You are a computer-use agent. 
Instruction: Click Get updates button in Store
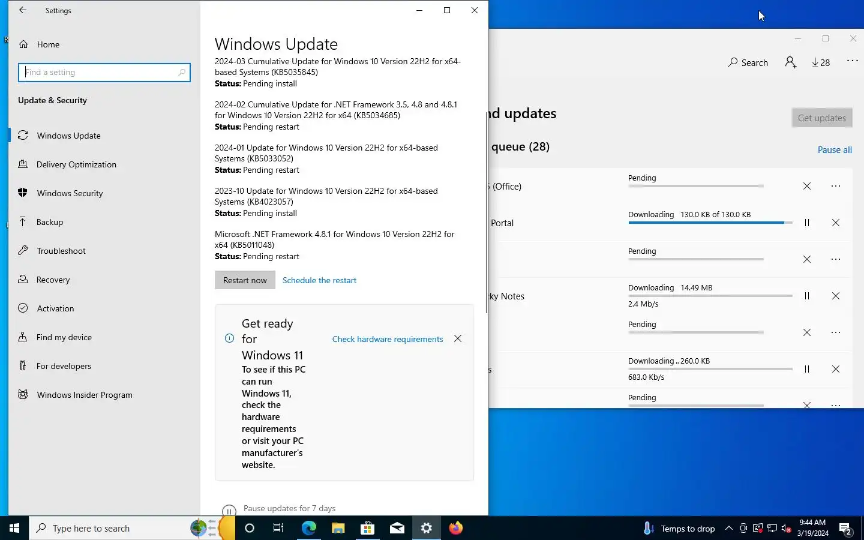[x=822, y=118]
